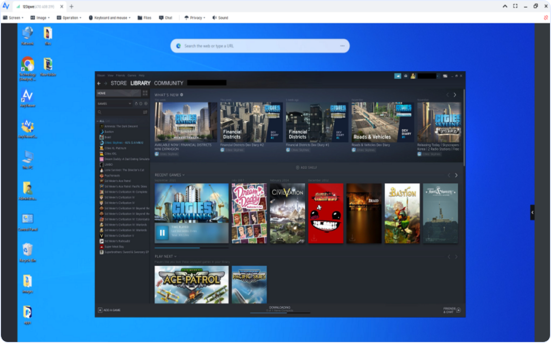Expand the Games filter dropdown

pyautogui.click(x=130, y=104)
